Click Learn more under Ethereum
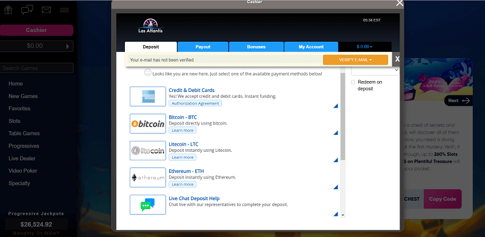 (x=182, y=184)
